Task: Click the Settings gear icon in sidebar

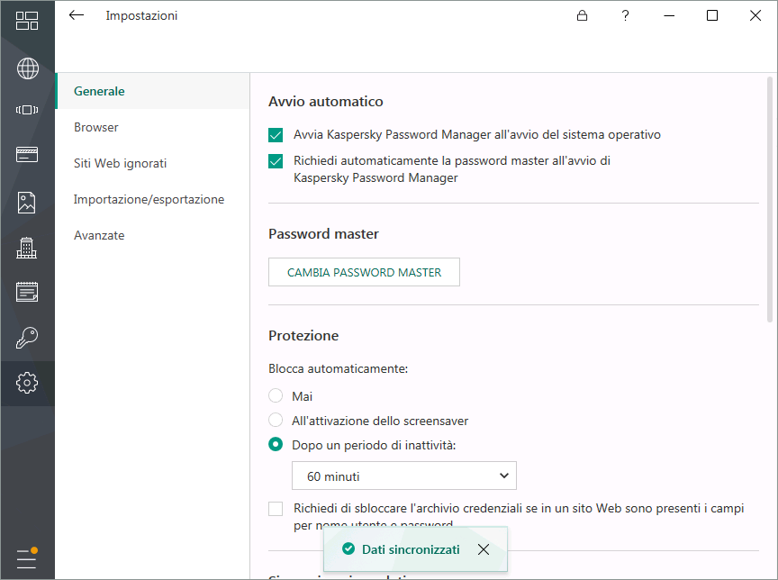Action: point(27,383)
